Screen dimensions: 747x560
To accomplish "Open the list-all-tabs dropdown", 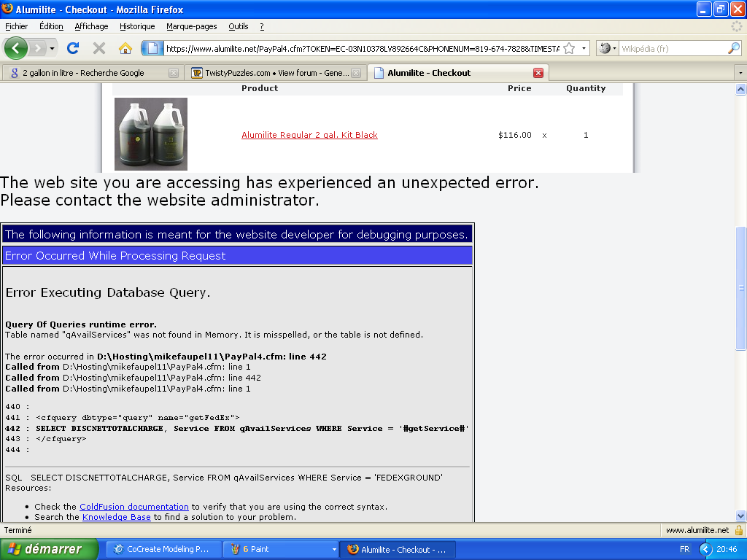I will (x=740, y=73).
